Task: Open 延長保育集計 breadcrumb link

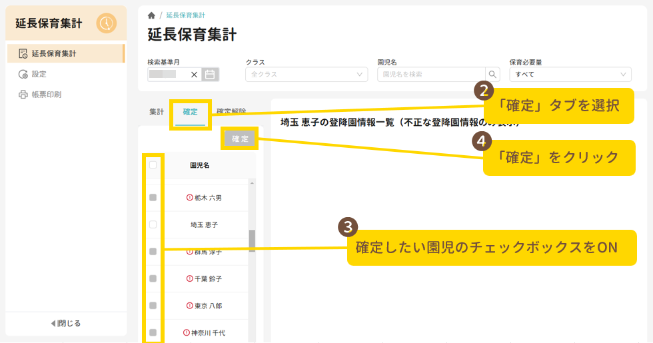Action: click(x=185, y=15)
